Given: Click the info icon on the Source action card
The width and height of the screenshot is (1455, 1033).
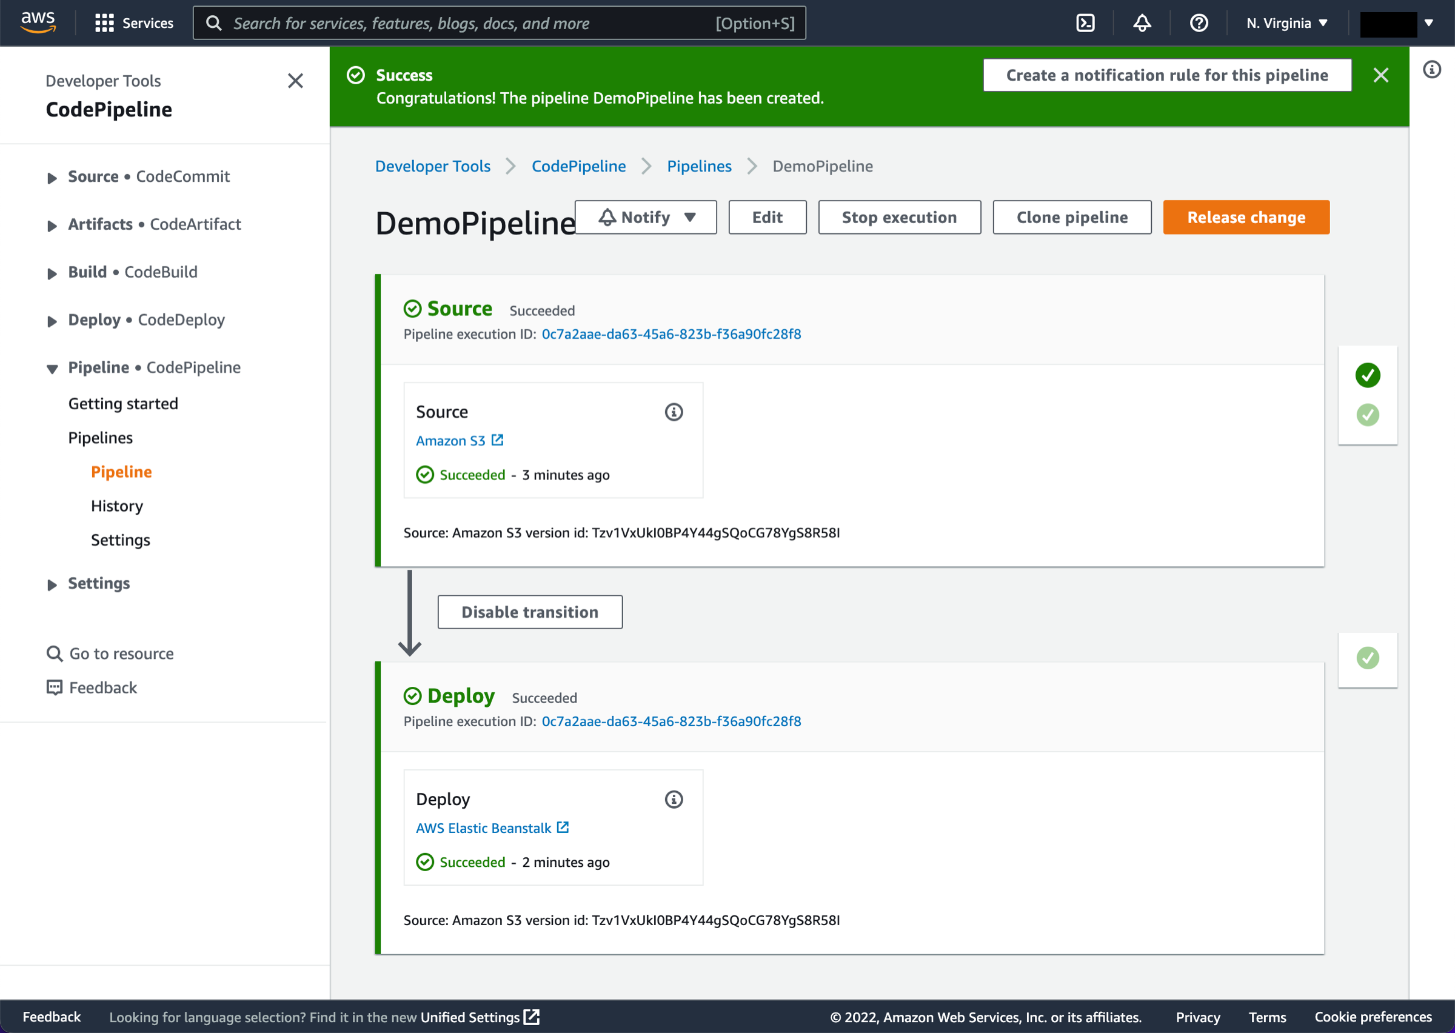Looking at the screenshot, I should point(674,412).
